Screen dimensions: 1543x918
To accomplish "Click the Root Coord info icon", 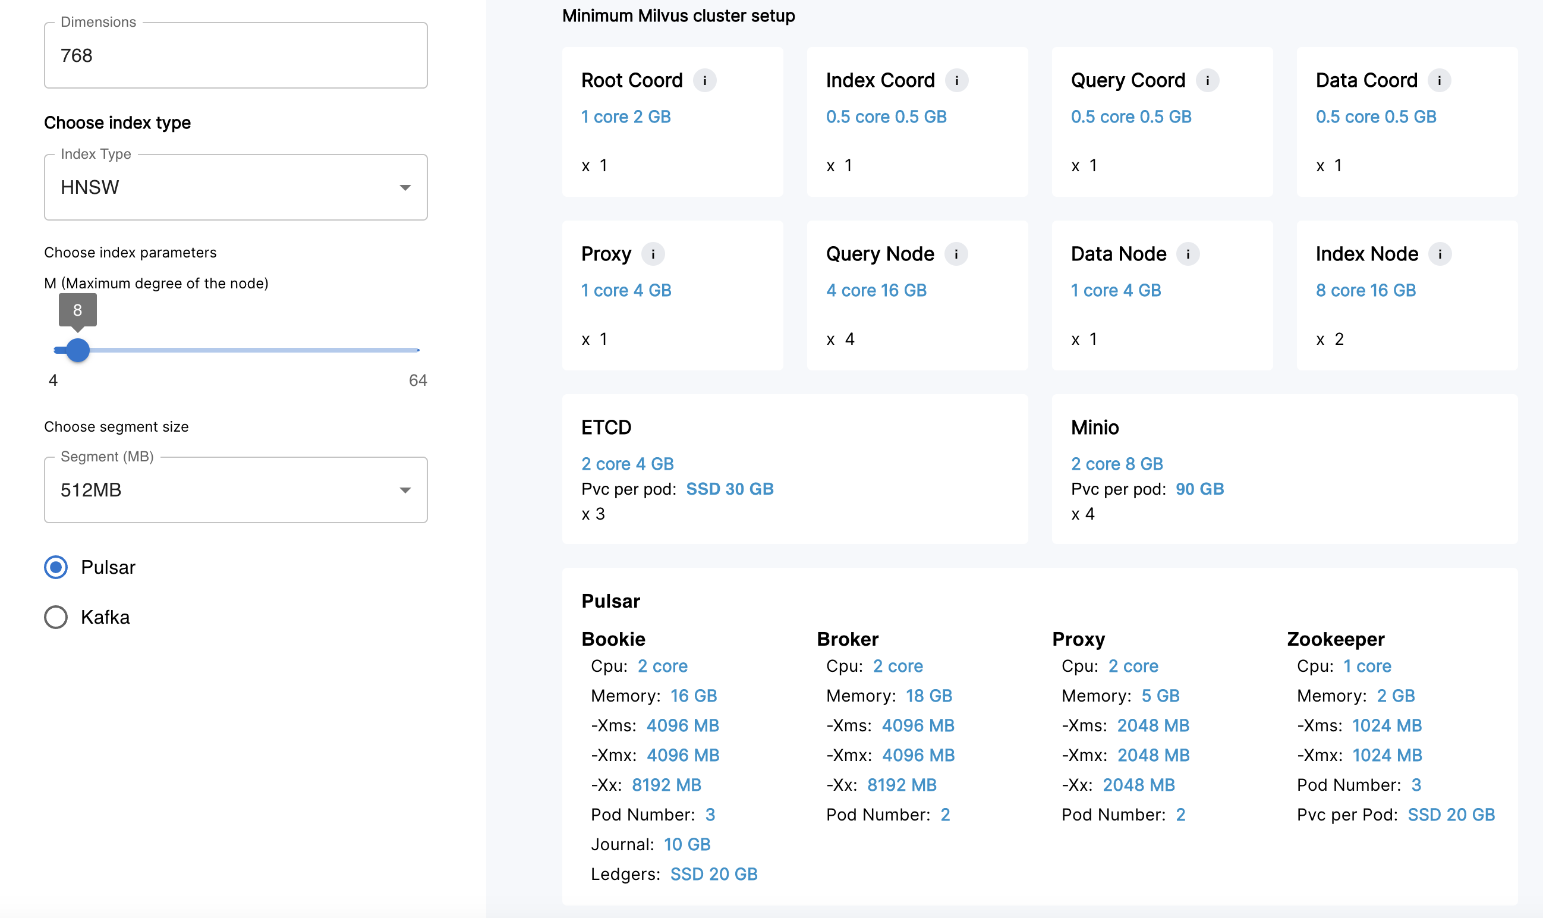I will click(704, 80).
